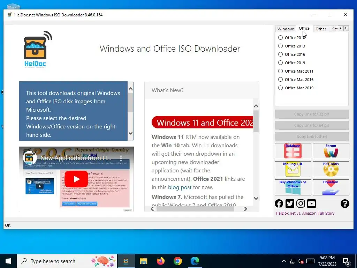Open the Donation tile
The width and height of the screenshot is (357, 268).
pos(331,187)
